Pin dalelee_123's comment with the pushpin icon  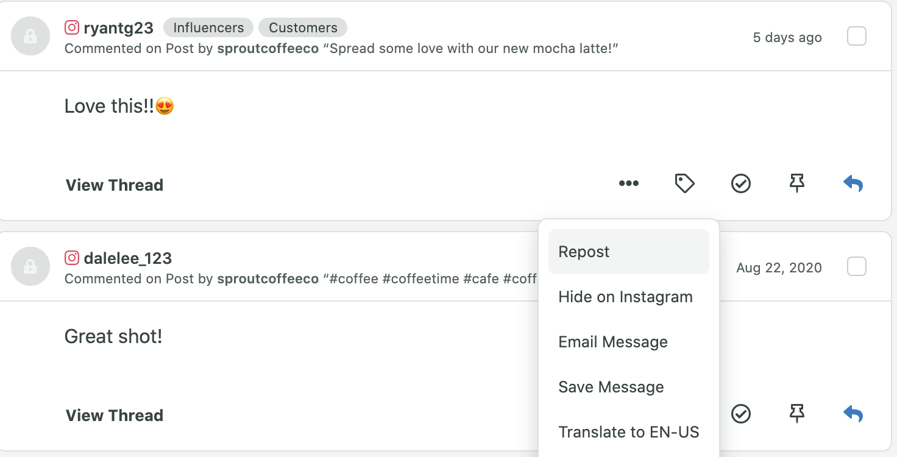[796, 414]
